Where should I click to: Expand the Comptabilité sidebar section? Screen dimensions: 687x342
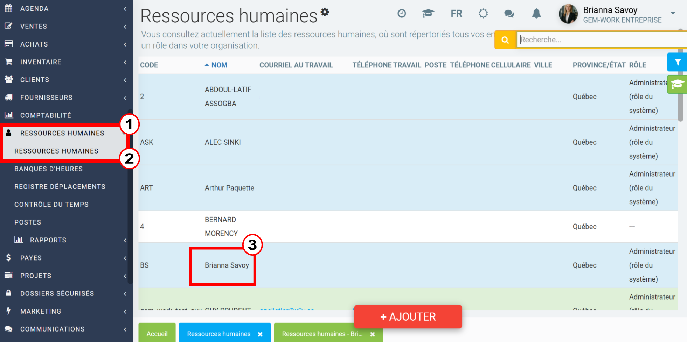click(65, 115)
